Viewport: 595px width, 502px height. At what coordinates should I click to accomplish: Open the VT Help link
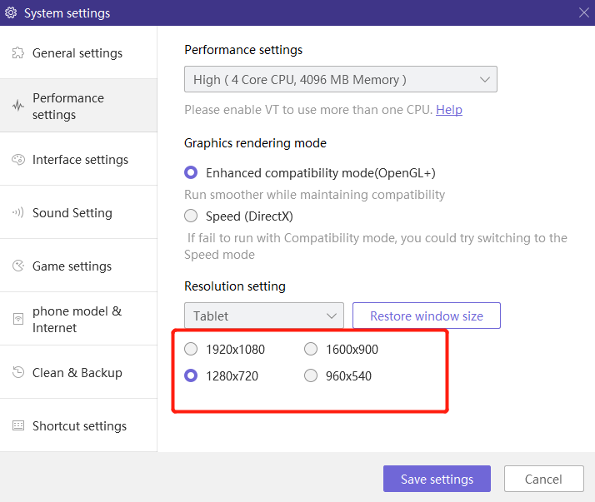point(449,110)
